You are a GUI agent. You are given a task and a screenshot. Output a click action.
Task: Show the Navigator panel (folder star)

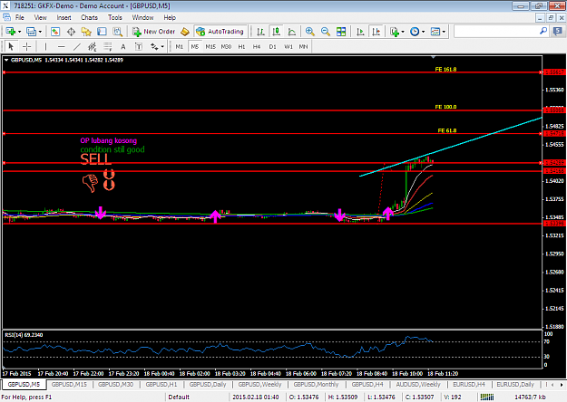(86, 32)
